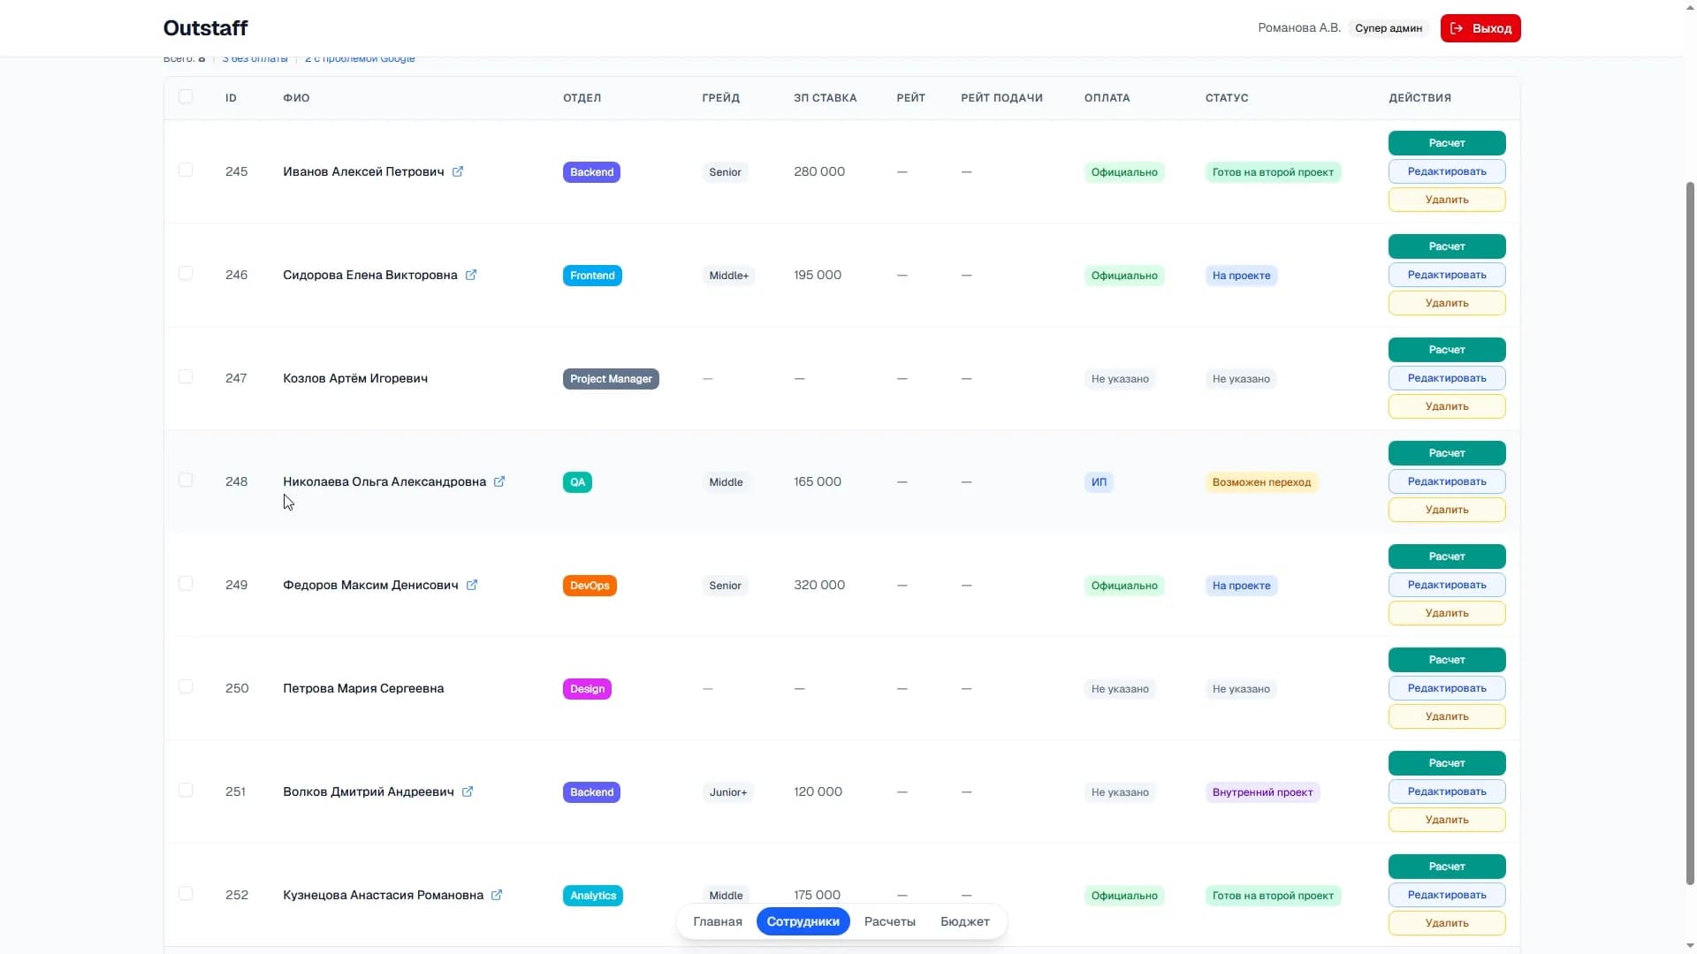The width and height of the screenshot is (1697, 954).
Task: Click Расчет for Волков Дмитрий Андреевич
Action: point(1447,763)
